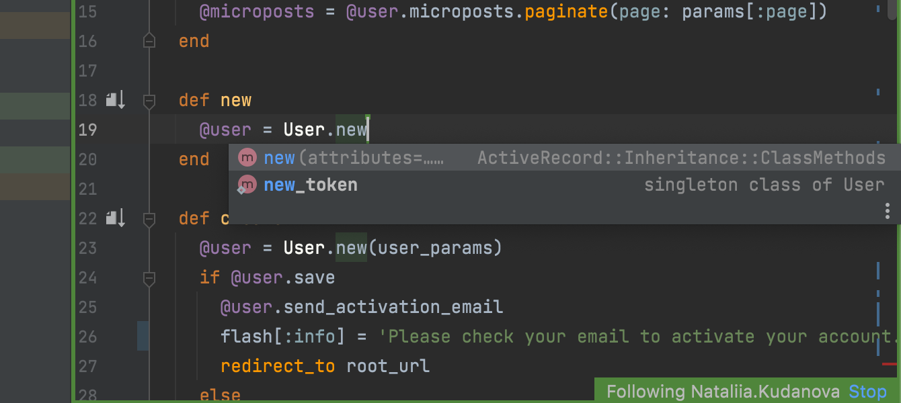The image size is (901, 403).
Task: Click redirect_to on line 27
Action: pos(278,366)
